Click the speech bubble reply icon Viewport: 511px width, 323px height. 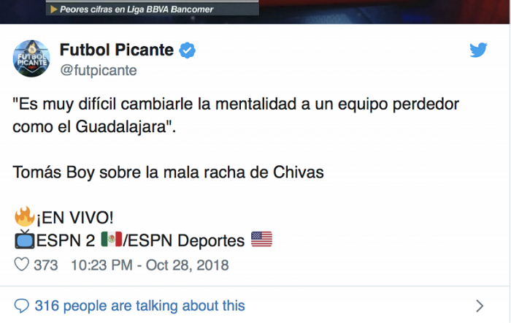(22, 305)
